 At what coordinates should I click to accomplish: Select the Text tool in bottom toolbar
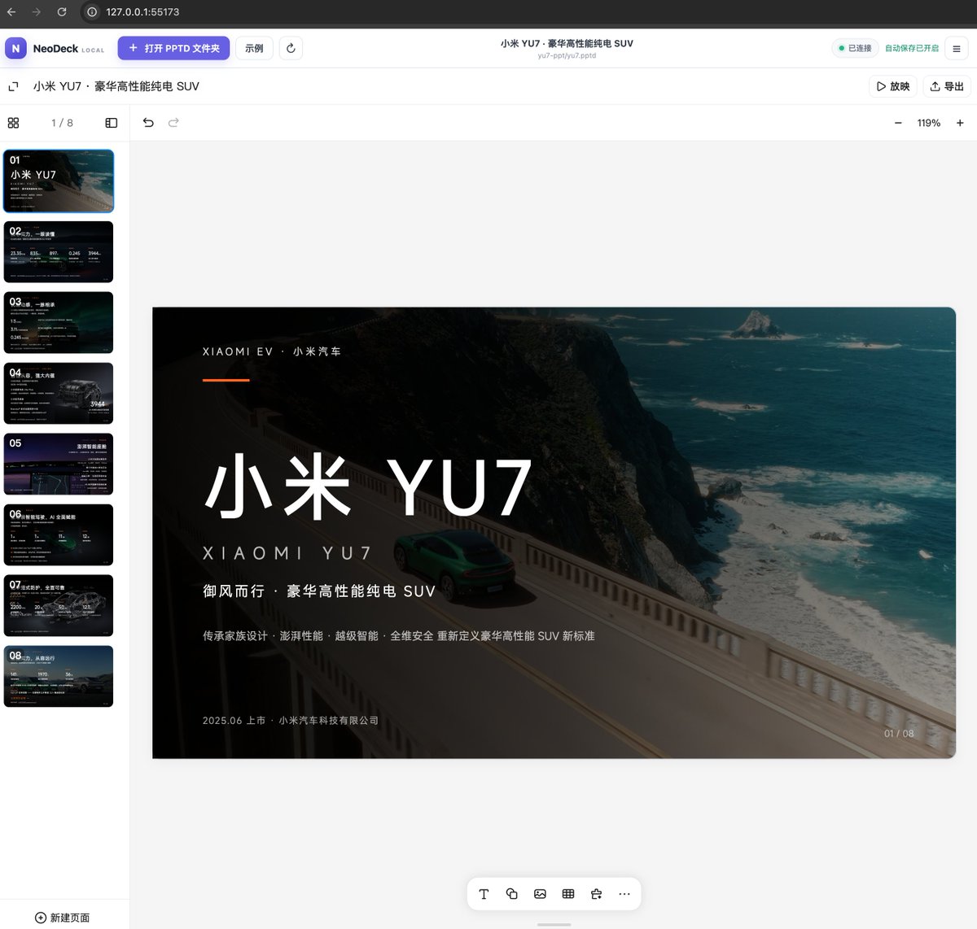(484, 894)
